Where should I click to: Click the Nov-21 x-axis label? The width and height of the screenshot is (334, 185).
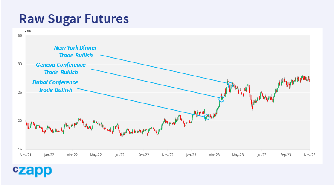(26, 154)
